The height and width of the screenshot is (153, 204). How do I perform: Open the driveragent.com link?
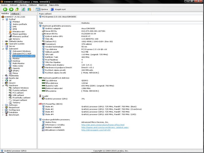[96, 130]
